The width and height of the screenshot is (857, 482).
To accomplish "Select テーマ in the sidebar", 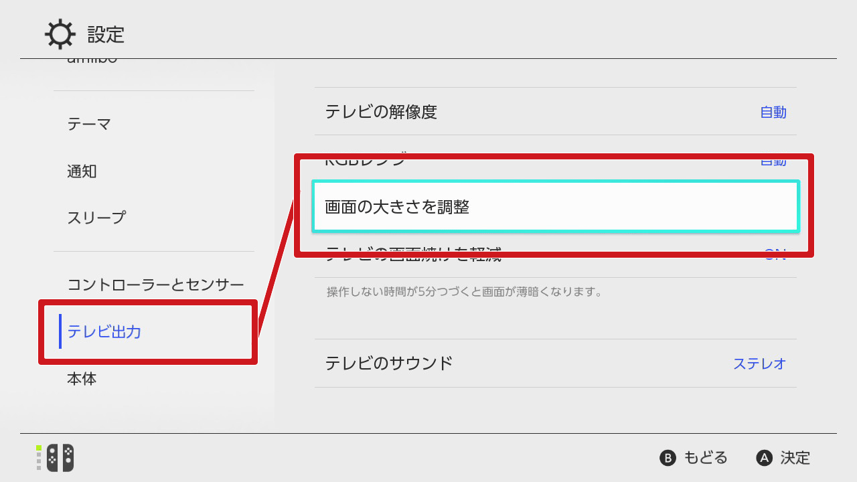I will click(89, 125).
